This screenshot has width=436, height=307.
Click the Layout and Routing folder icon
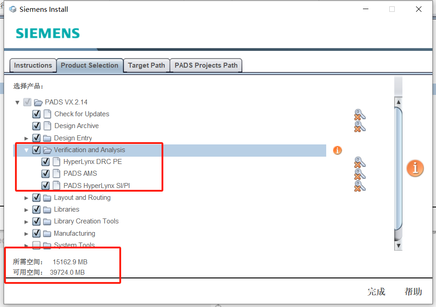pyautogui.click(x=47, y=198)
